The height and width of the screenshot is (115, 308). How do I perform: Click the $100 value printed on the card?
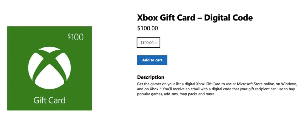click(x=75, y=37)
